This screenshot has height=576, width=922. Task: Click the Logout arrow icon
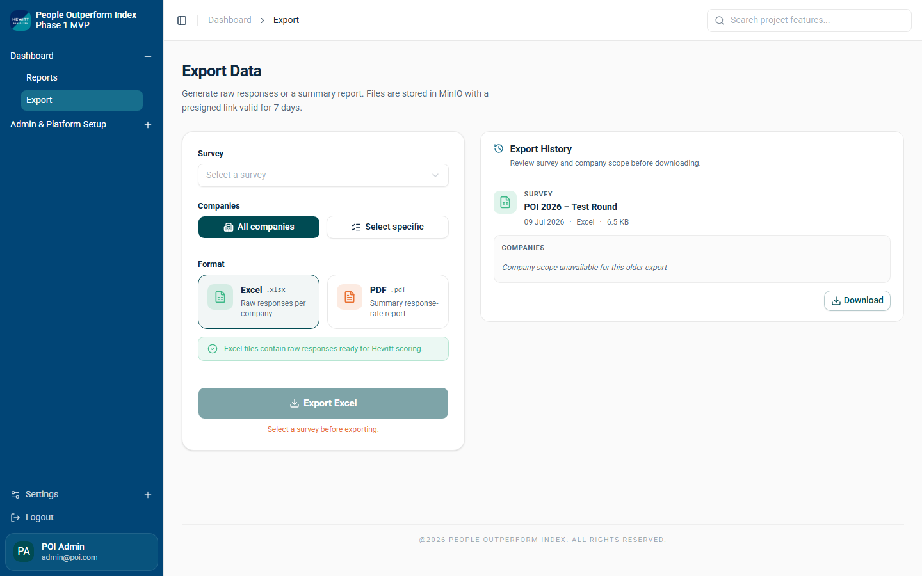coord(15,518)
